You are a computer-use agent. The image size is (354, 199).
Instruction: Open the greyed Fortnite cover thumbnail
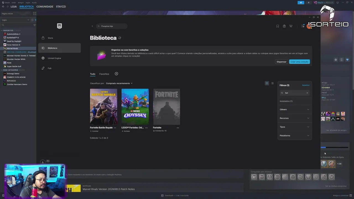[x=166, y=106]
